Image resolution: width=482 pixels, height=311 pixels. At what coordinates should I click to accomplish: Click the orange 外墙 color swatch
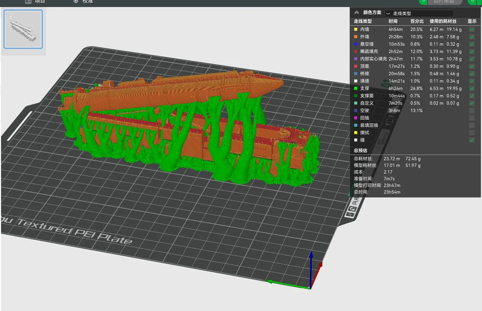click(x=356, y=37)
